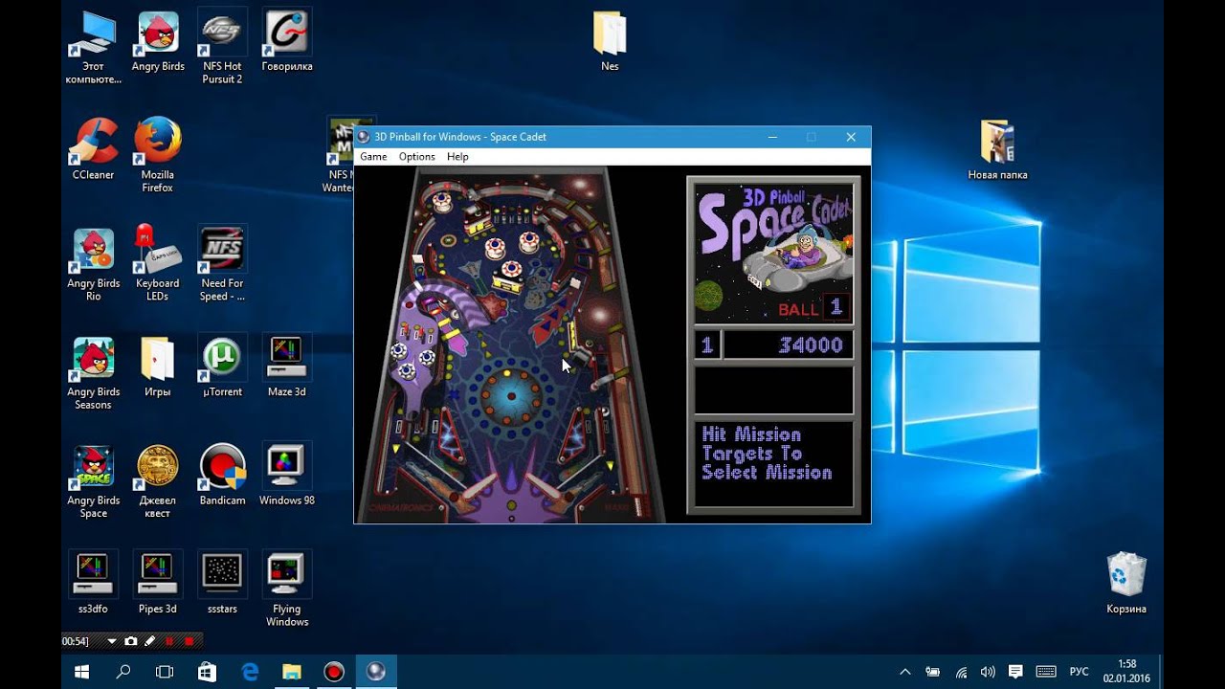Open the Angry Birds desktop shortcut

coord(158,43)
